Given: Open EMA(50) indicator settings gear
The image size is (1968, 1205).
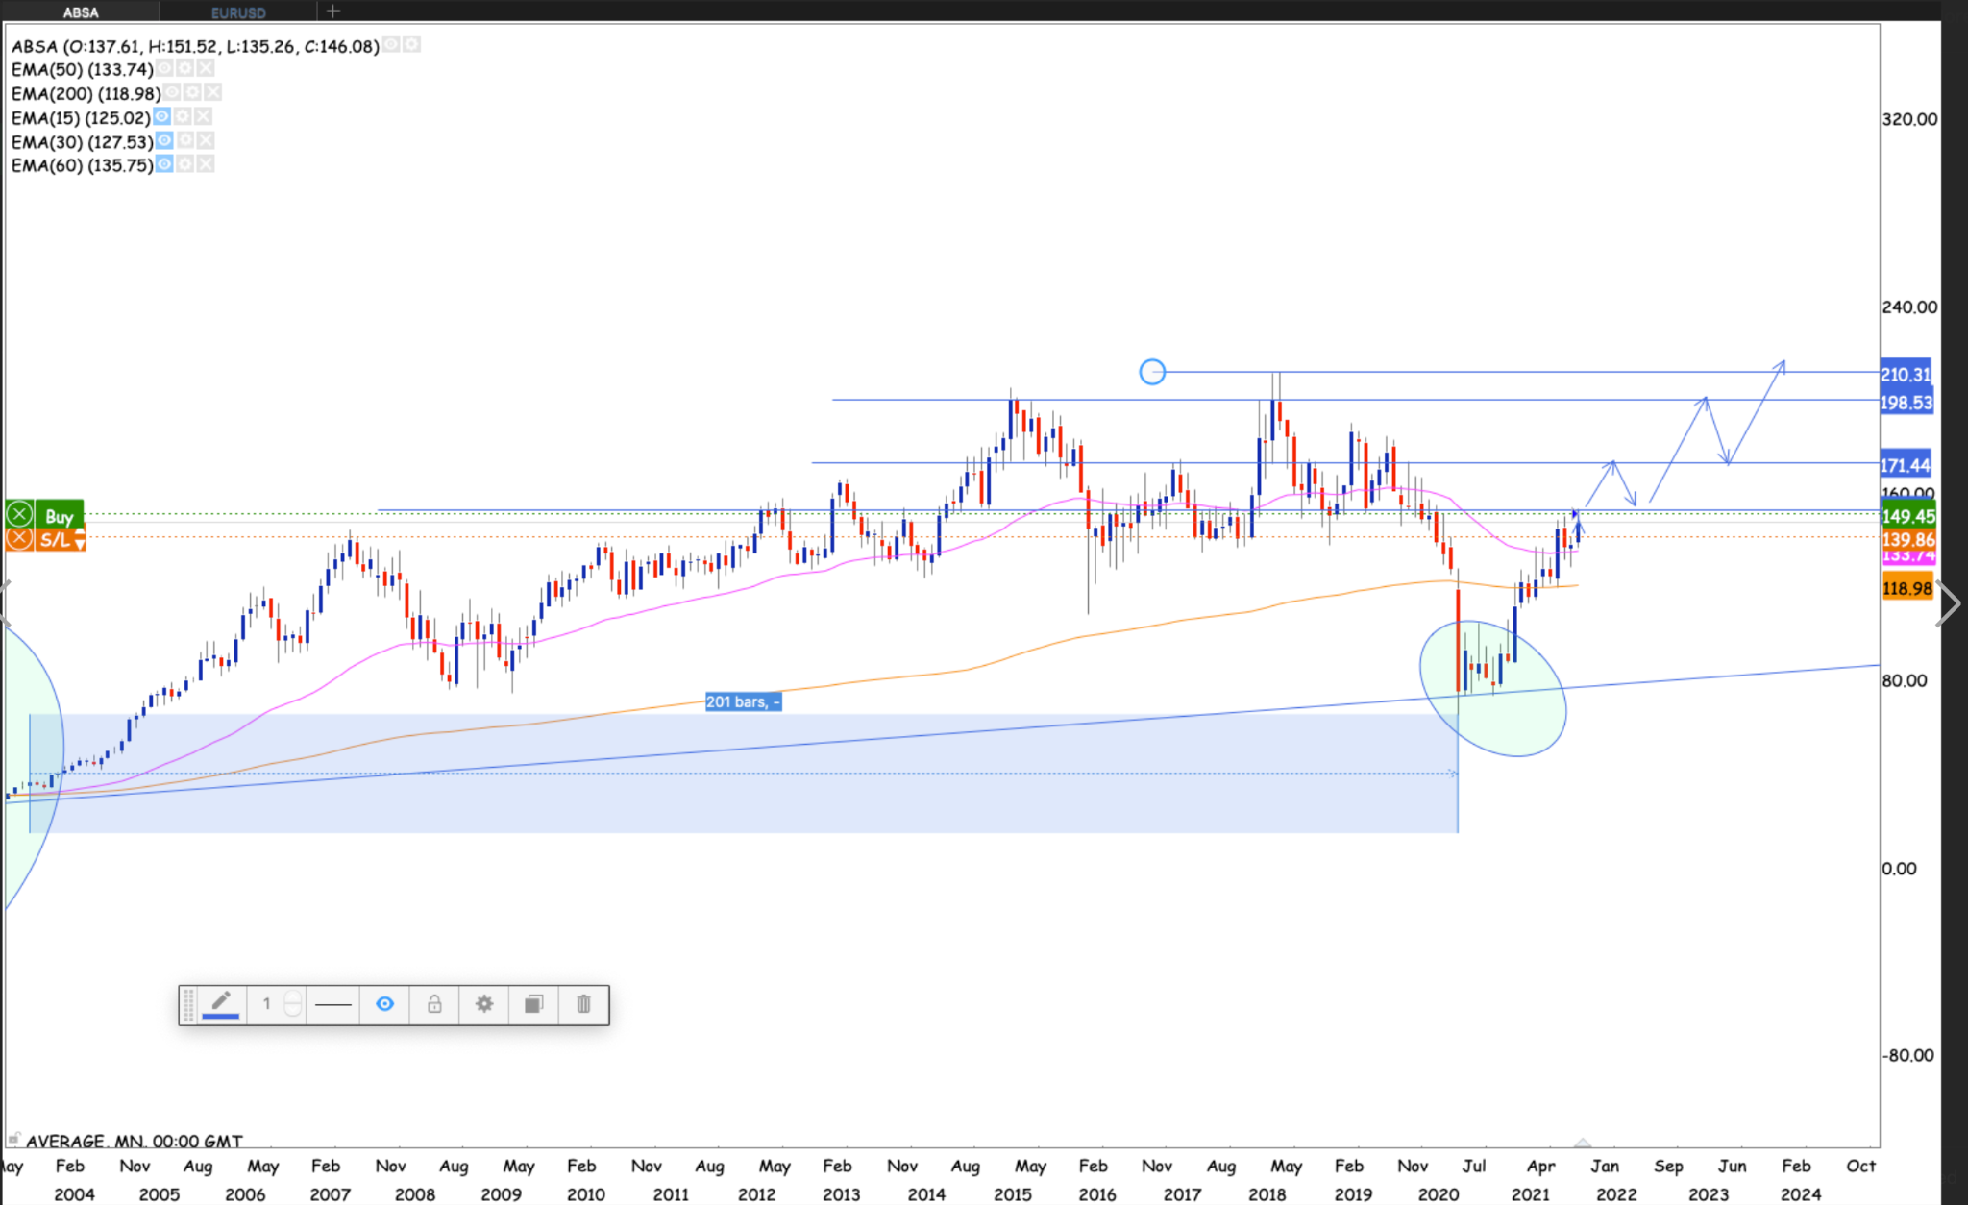Looking at the screenshot, I should tap(185, 69).
